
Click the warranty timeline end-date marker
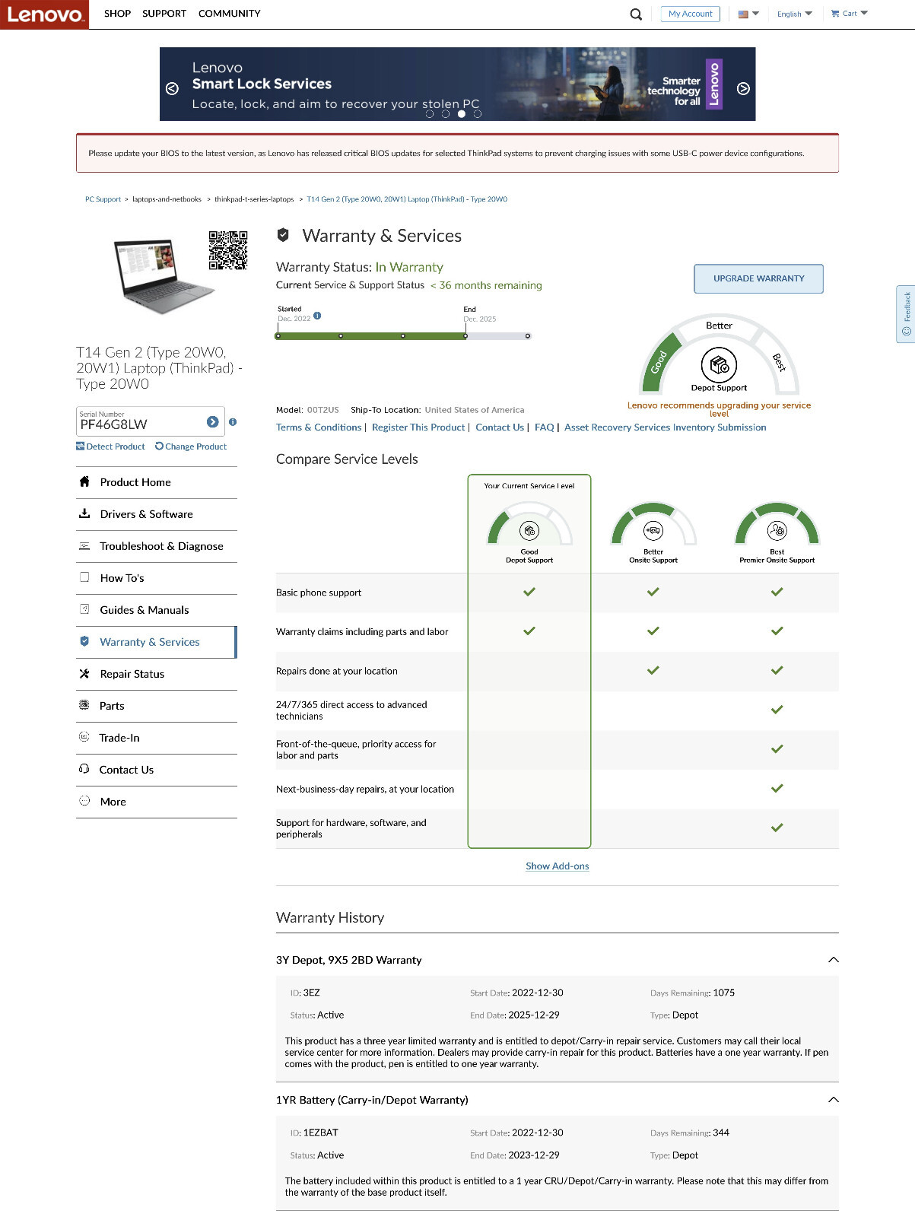click(465, 335)
